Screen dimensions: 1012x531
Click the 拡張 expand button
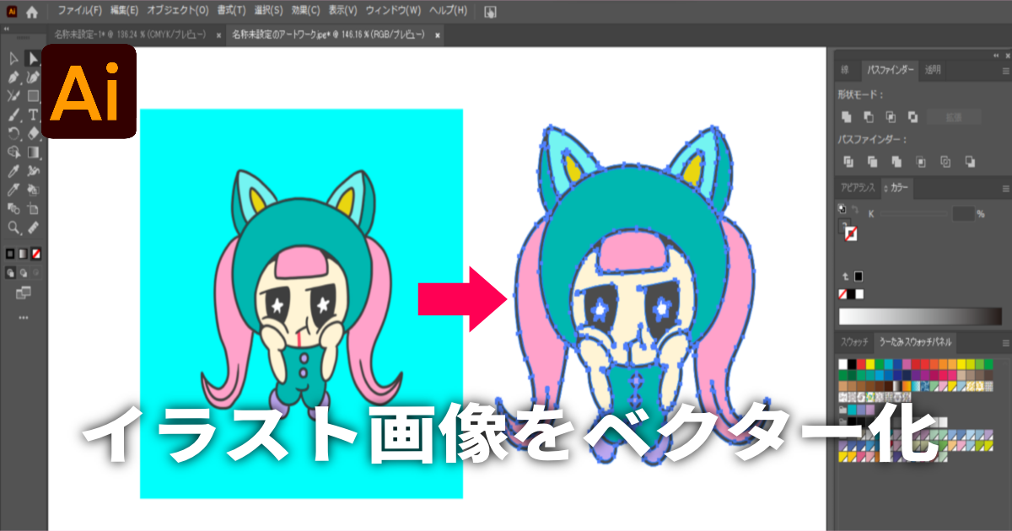pyautogui.click(x=953, y=117)
